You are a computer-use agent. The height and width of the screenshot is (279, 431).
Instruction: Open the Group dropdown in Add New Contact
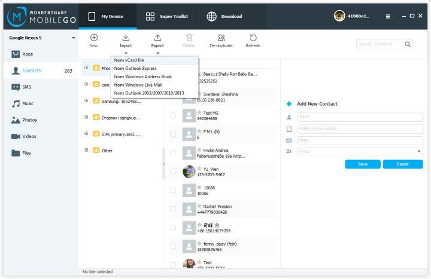tap(419, 151)
